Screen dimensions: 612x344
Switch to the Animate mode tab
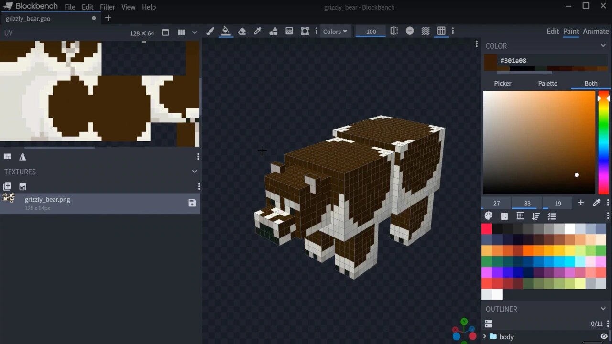596,31
